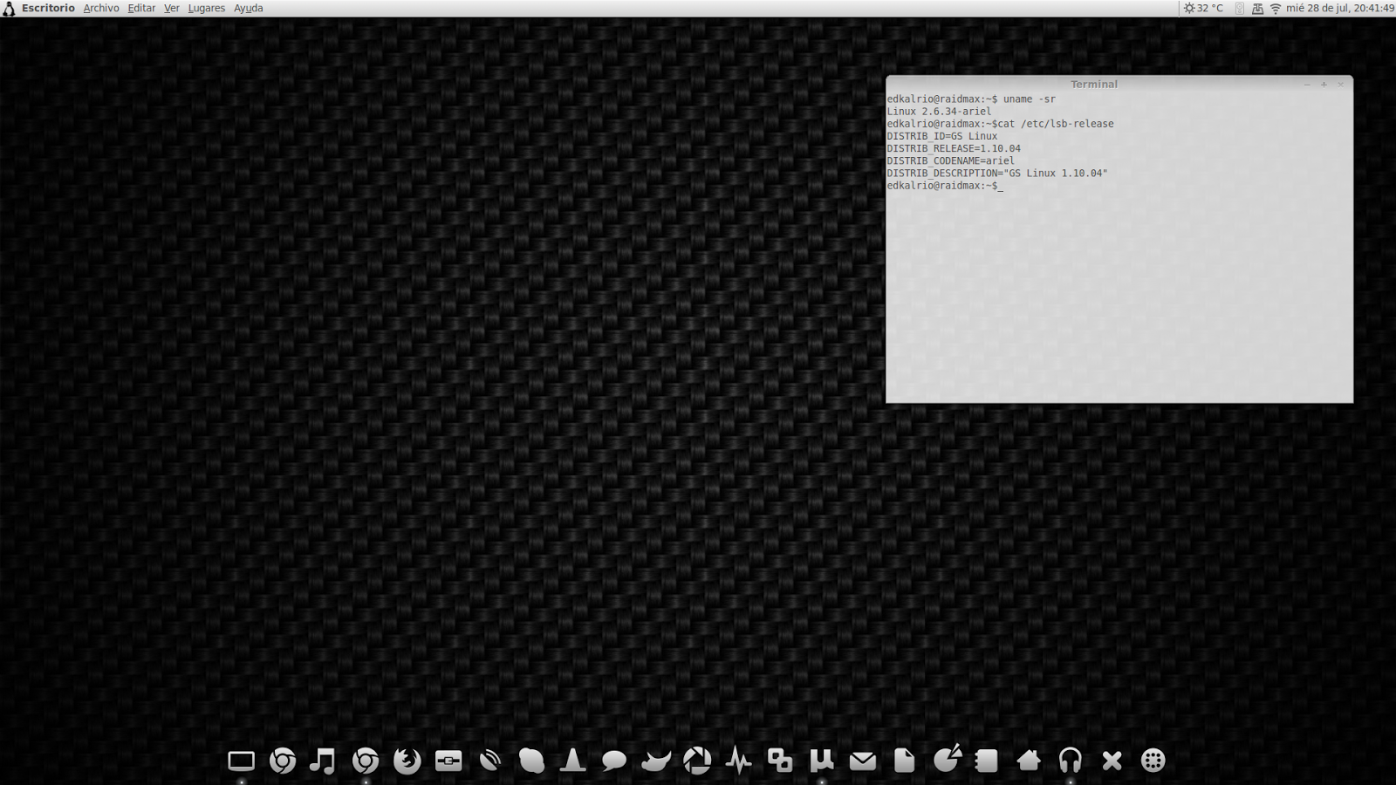Open the Ver menu
Viewport: 1396px width, 785px height.
pos(172,8)
